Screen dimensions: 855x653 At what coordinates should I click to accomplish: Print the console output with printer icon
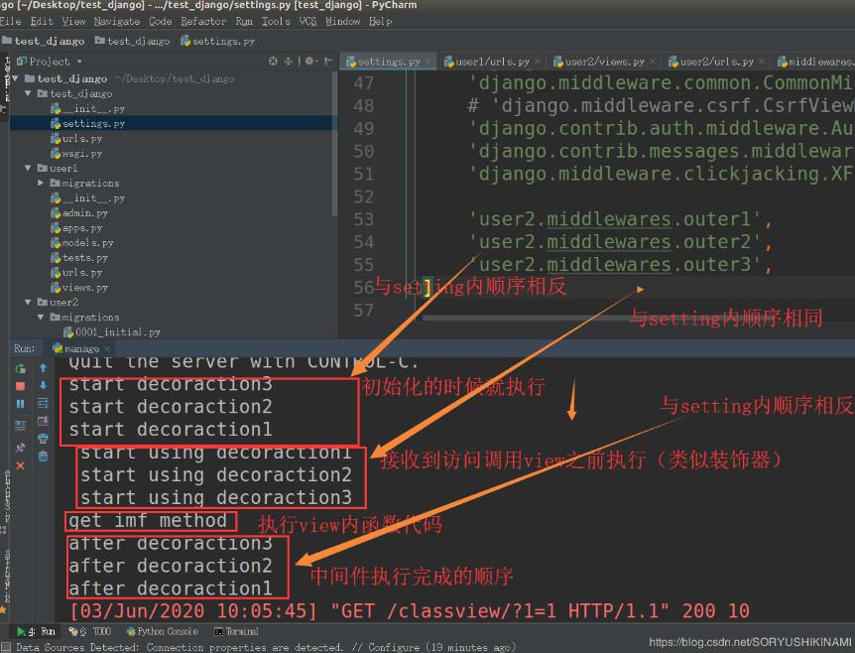pyautogui.click(x=43, y=439)
